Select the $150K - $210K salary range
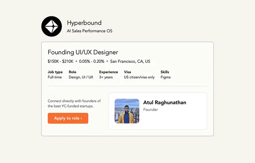 pos(60,61)
